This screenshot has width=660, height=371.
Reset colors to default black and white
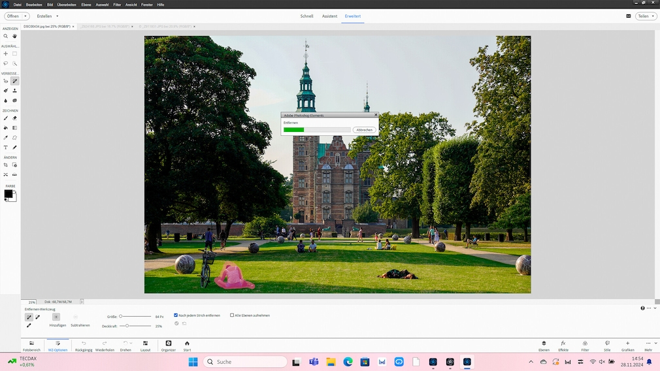tap(6, 201)
